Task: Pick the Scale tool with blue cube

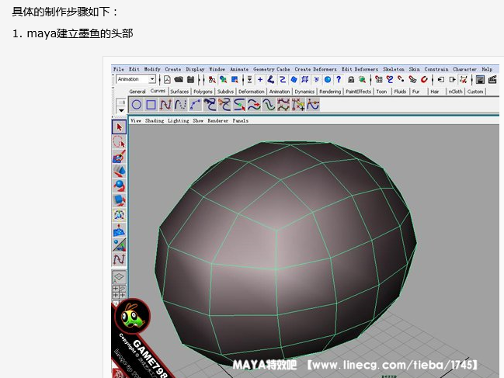Action: tap(120, 200)
